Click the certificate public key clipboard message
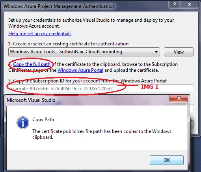This screenshot has width=201, height=172. [x=102, y=134]
